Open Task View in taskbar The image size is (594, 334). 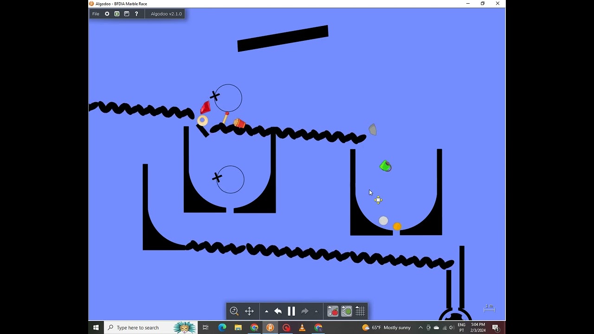point(206,328)
